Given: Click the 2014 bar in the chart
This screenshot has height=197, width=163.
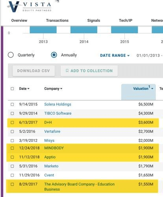Looking at the screenshot, I should (84, 30).
